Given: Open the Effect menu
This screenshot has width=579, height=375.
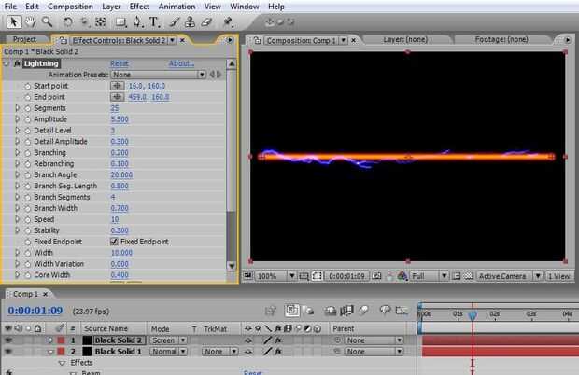Looking at the screenshot, I should 139,7.
